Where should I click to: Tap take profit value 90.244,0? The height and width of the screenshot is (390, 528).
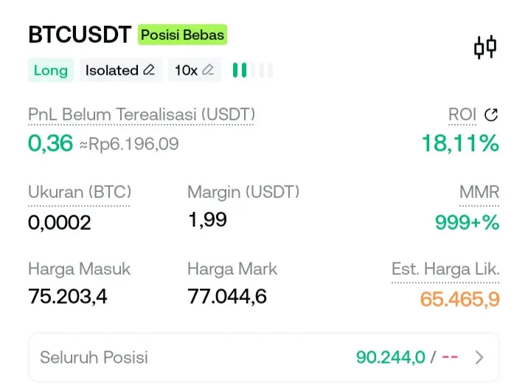pos(390,357)
